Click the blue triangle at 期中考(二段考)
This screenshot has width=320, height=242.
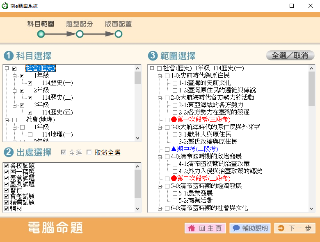click(174, 149)
